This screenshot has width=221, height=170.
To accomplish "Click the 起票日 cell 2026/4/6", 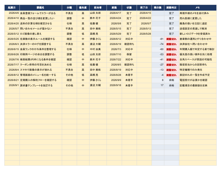I will click(x=12, y=13).
